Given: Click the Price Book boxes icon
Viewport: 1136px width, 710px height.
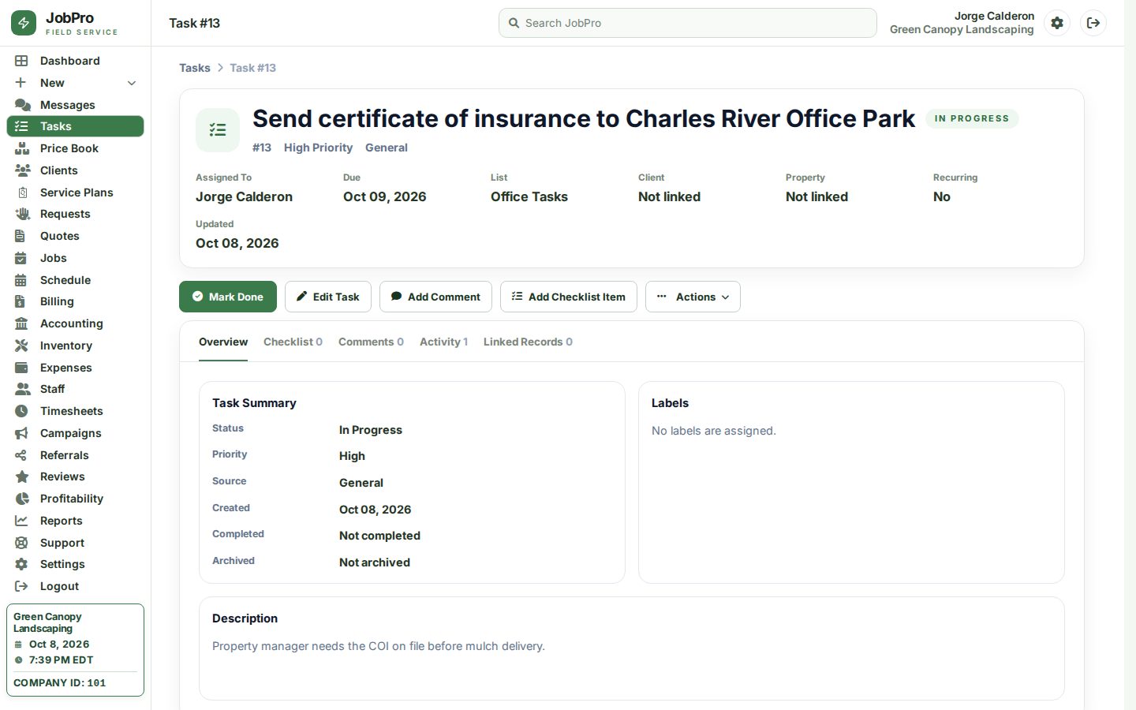Looking at the screenshot, I should (x=22, y=148).
